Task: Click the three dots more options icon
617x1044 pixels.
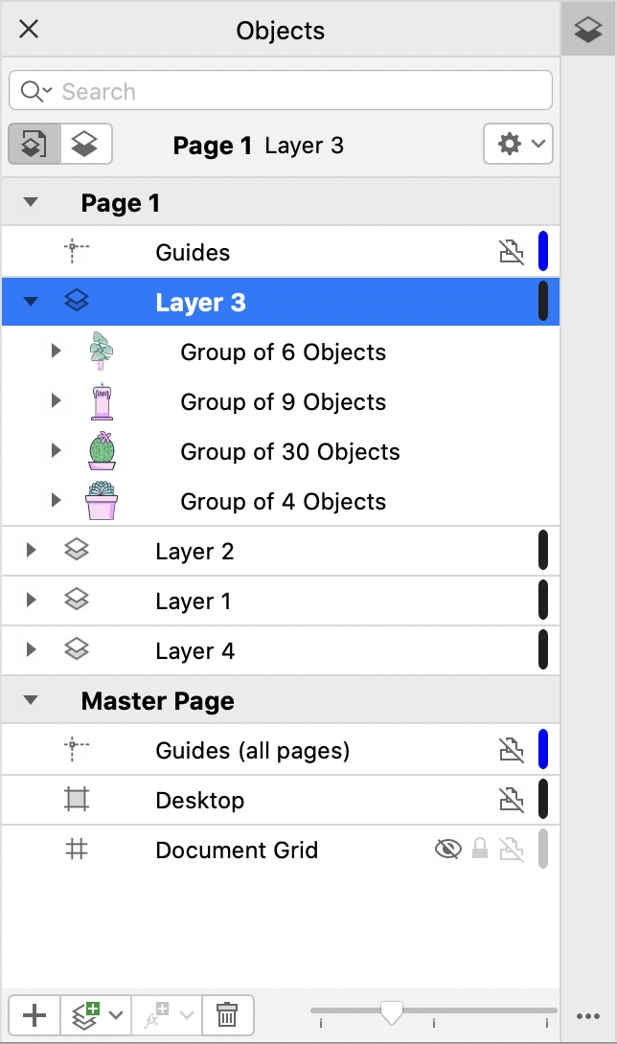Action: pyautogui.click(x=587, y=1016)
